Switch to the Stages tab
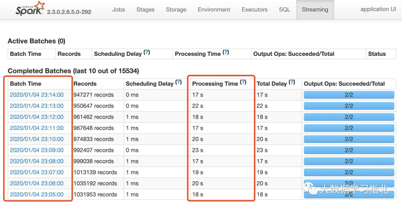The width and height of the screenshot is (402, 207). [x=145, y=10]
